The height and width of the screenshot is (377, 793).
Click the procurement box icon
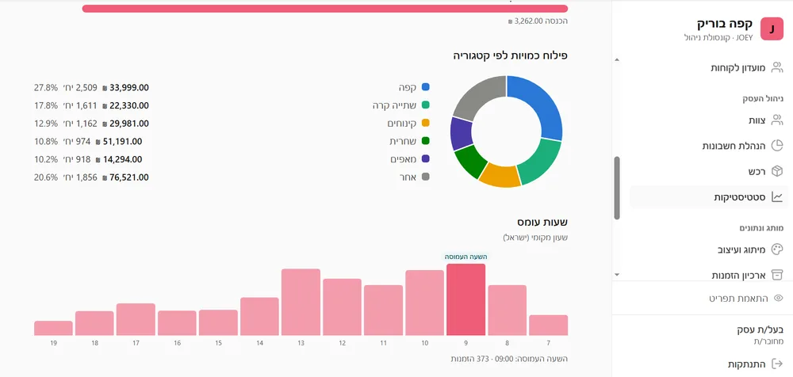click(x=776, y=172)
